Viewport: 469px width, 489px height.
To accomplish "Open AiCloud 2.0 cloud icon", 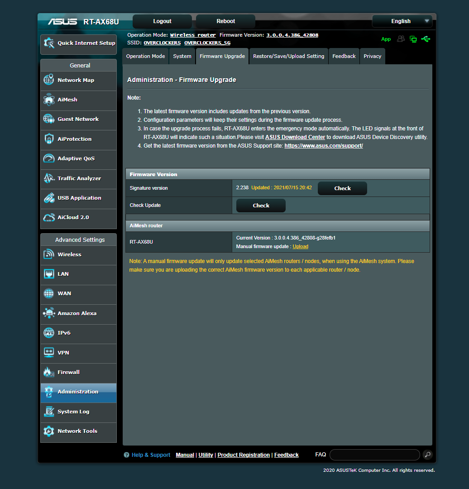I will [48, 217].
